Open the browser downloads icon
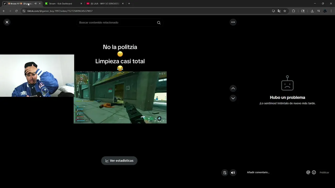Screen dimensions: 335x188 (312, 11)
